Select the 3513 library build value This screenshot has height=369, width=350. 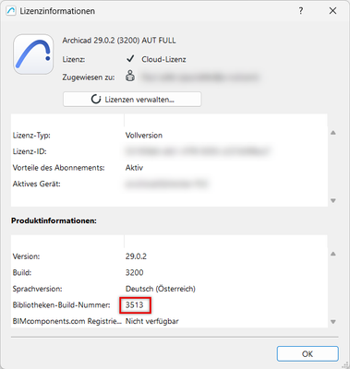click(x=135, y=305)
